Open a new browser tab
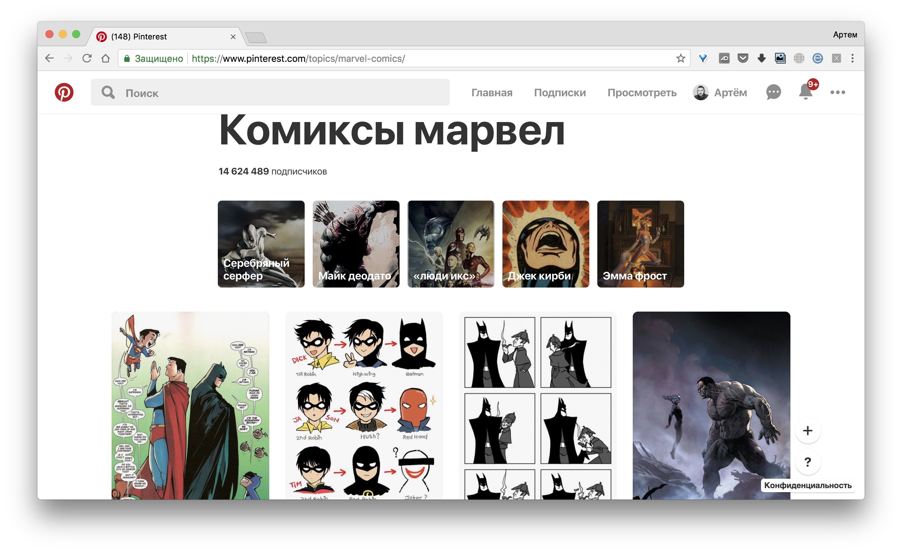The image size is (902, 553). point(256,37)
